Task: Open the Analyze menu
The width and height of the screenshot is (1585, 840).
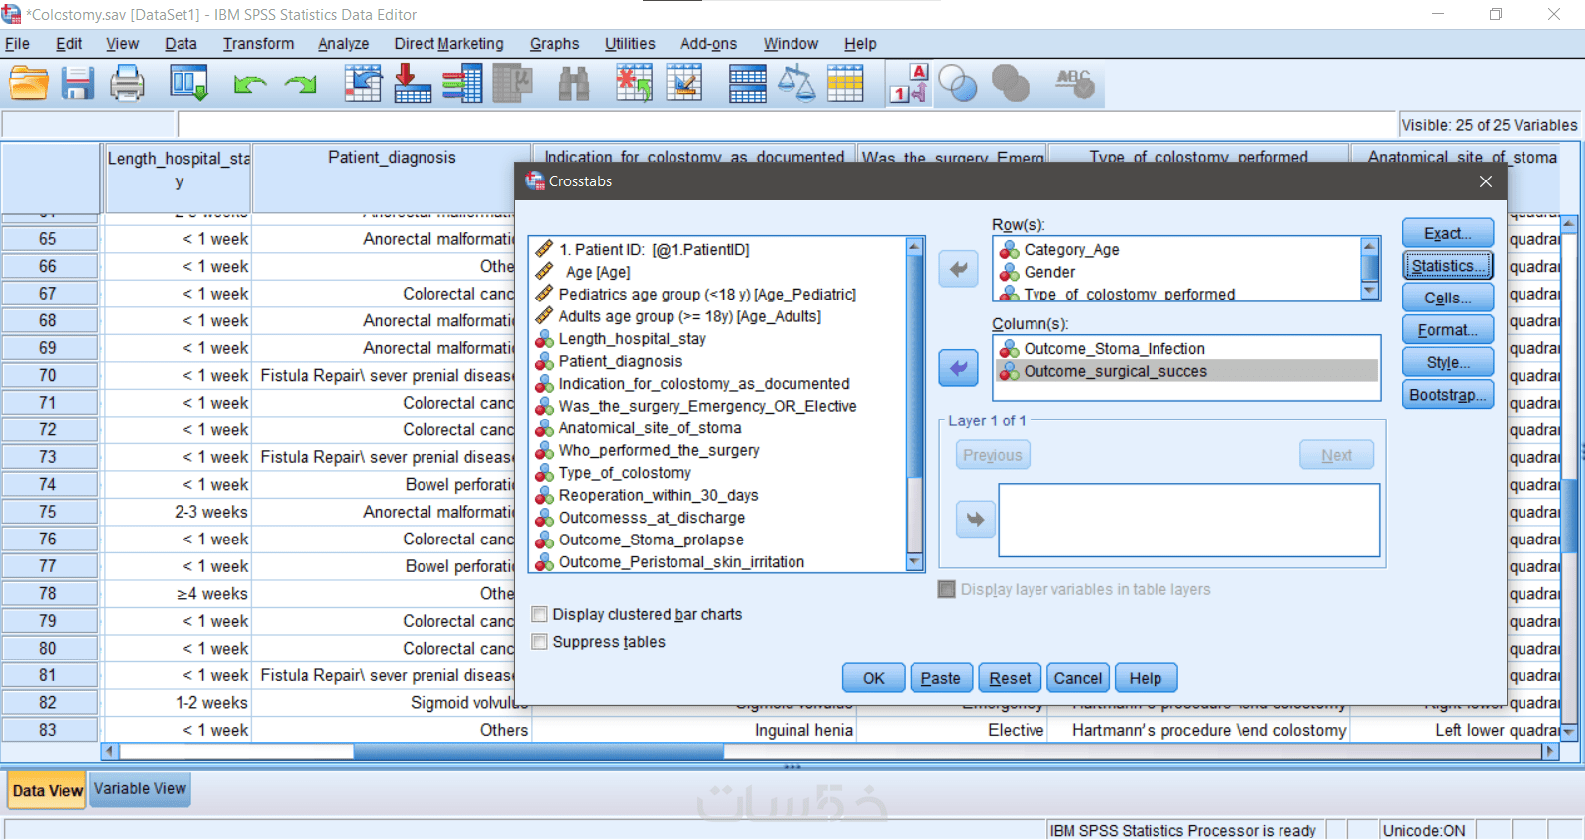Action: (343, 44)
